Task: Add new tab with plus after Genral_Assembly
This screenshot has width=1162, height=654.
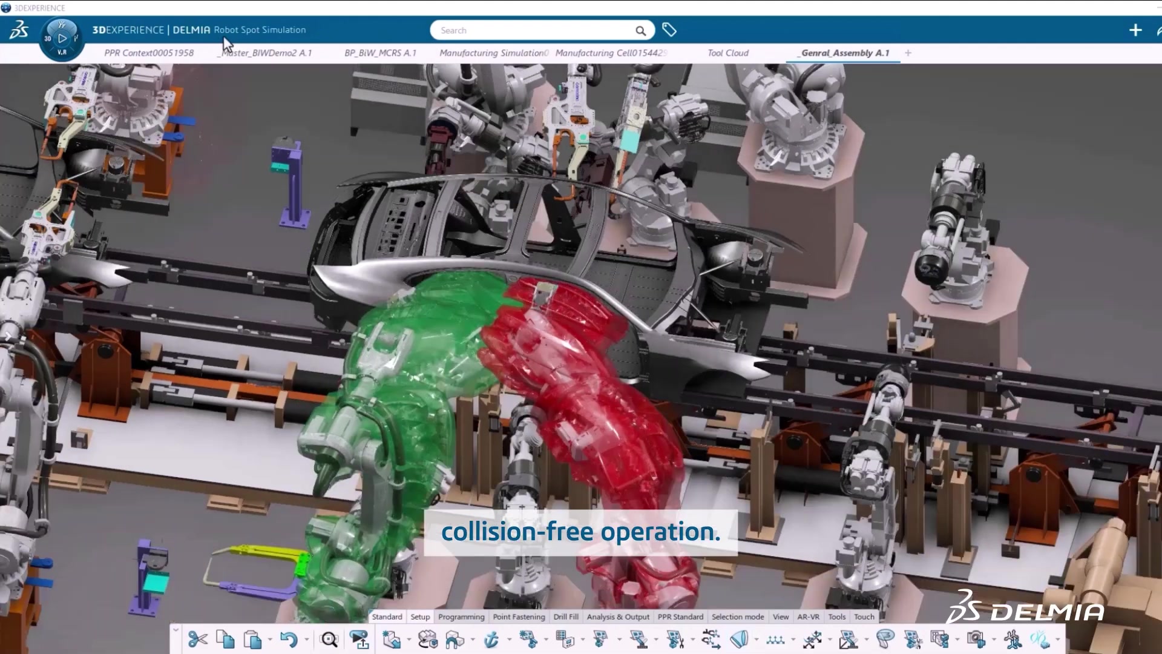Action: pos(908,53)
